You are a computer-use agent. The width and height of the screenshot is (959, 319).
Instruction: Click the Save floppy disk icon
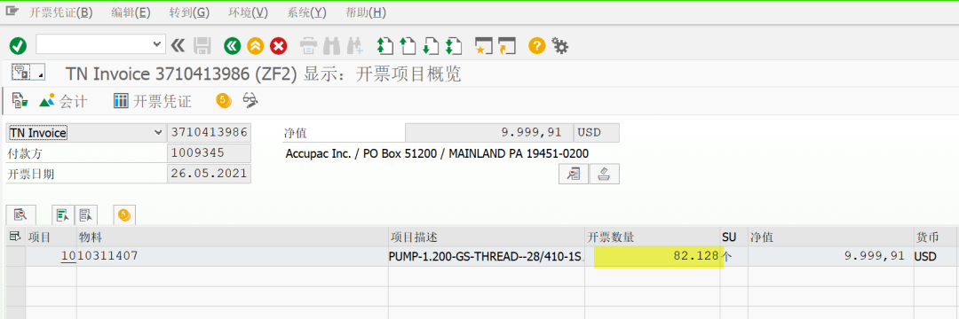coord(202,45)
